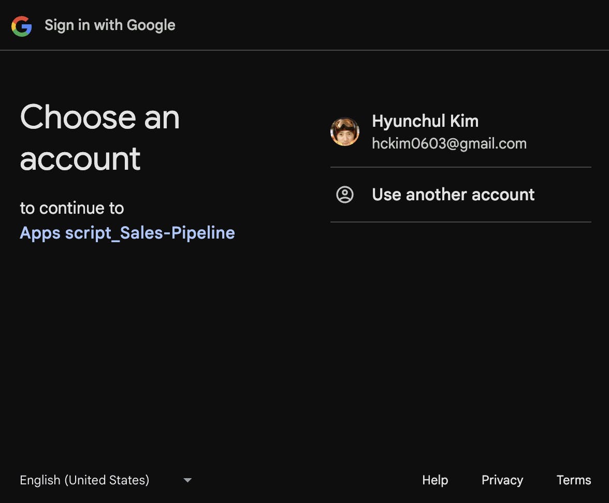Click the person icon for another account
Viewport: 609px width, 503px height.
pyautogui.click(x=345, y=195)
